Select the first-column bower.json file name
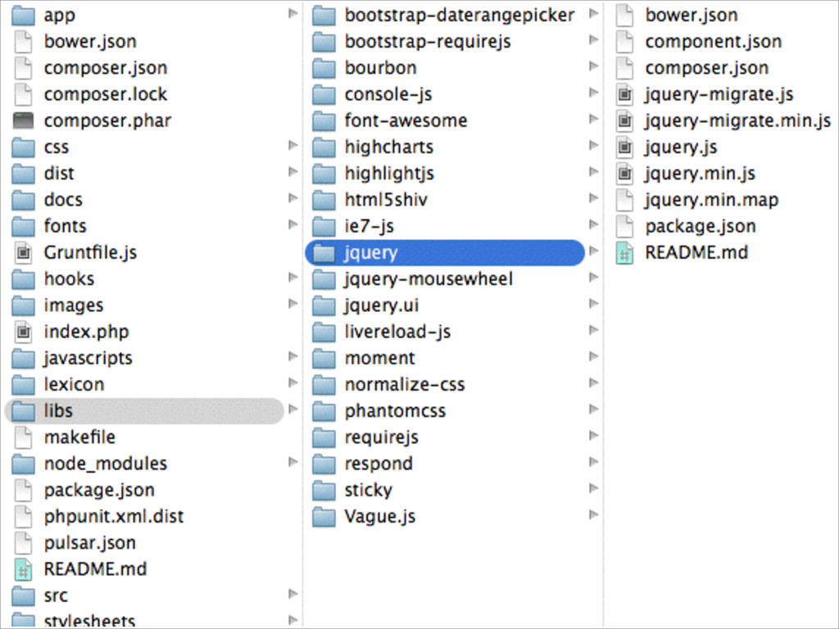The width and height of the screenshot is (839, 629). pos(90,42)
